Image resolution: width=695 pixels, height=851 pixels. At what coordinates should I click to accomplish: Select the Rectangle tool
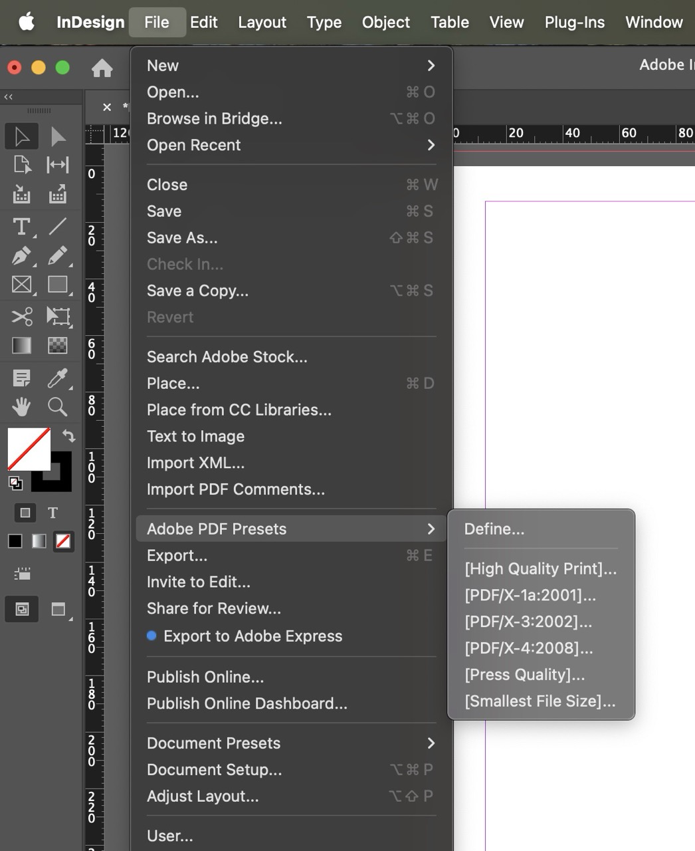58,285
